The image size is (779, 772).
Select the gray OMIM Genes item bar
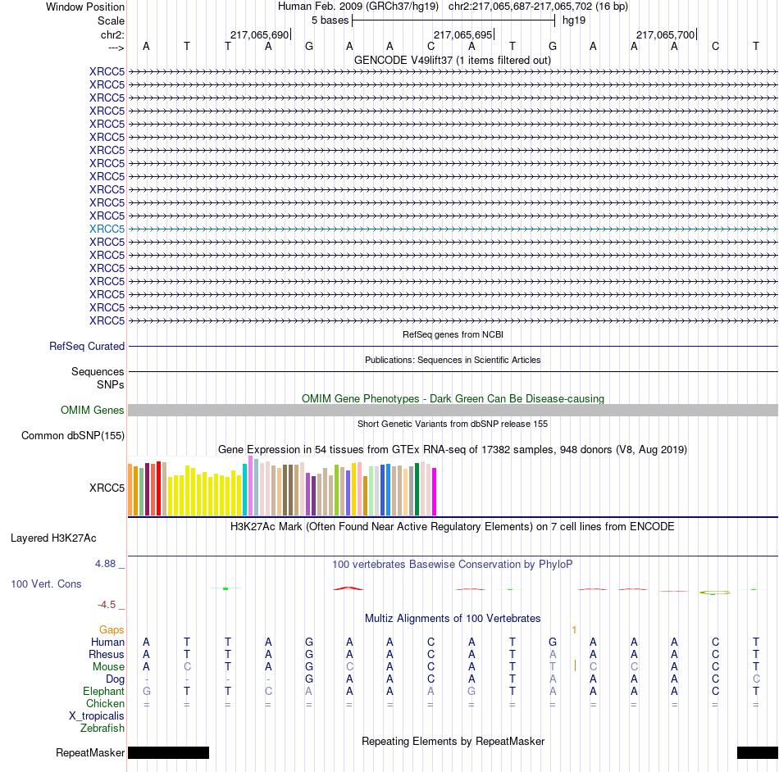453,410
